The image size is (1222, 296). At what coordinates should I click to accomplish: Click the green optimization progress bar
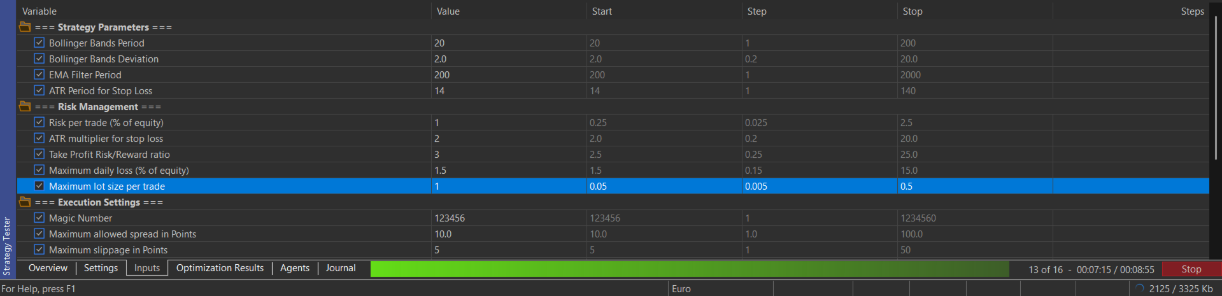click(x=690, y=269)
